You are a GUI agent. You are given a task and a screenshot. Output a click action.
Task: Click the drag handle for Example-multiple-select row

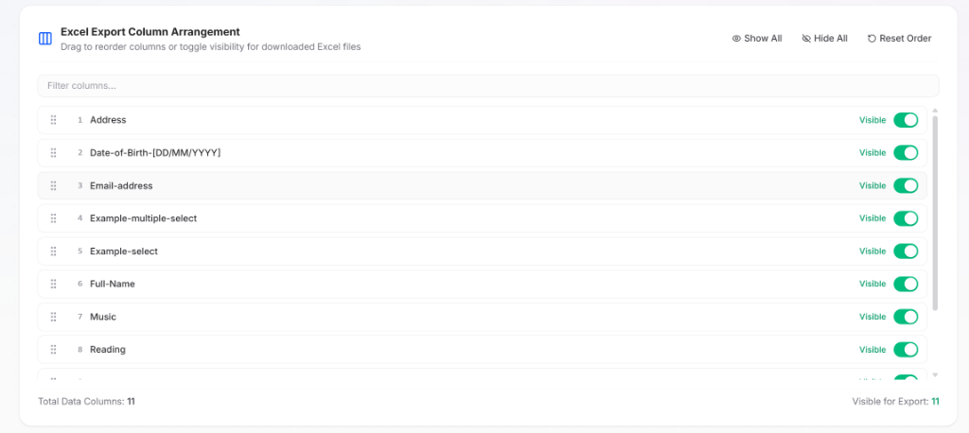pos(54,218)
